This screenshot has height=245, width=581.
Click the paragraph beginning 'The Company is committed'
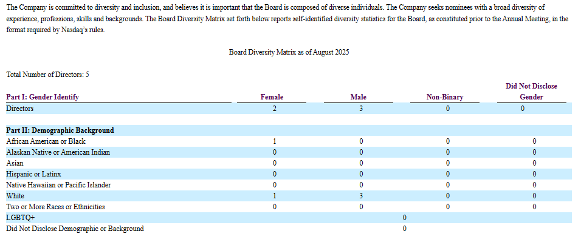coord(287,18)
